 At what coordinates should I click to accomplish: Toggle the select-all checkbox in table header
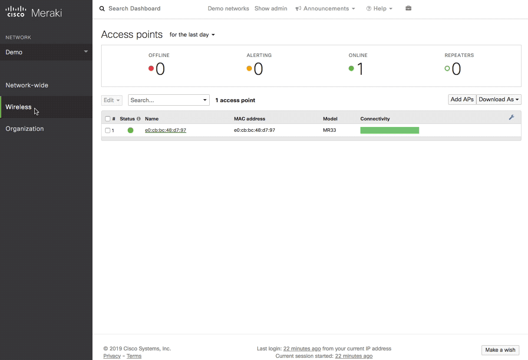[x=108, y=119]
